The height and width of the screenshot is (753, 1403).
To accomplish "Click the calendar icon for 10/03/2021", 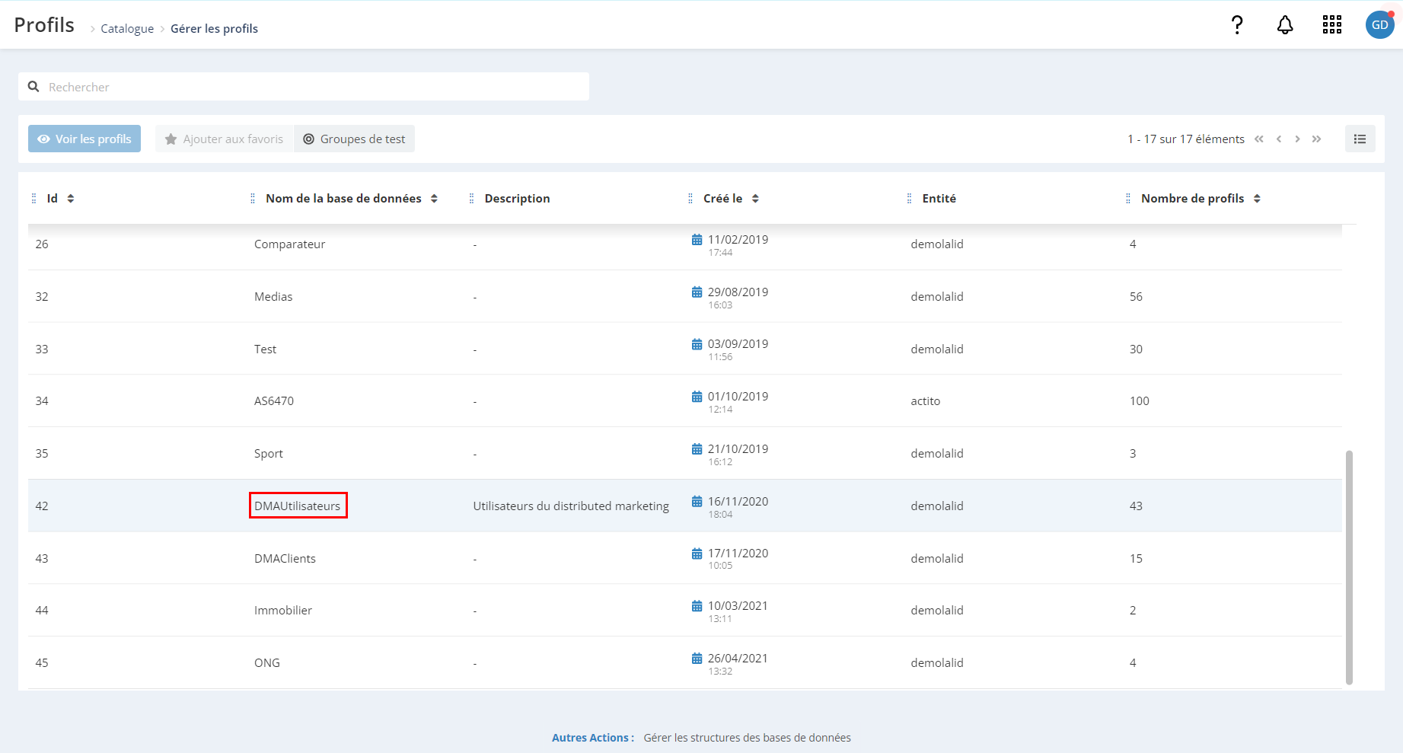I will click(697, 606).
